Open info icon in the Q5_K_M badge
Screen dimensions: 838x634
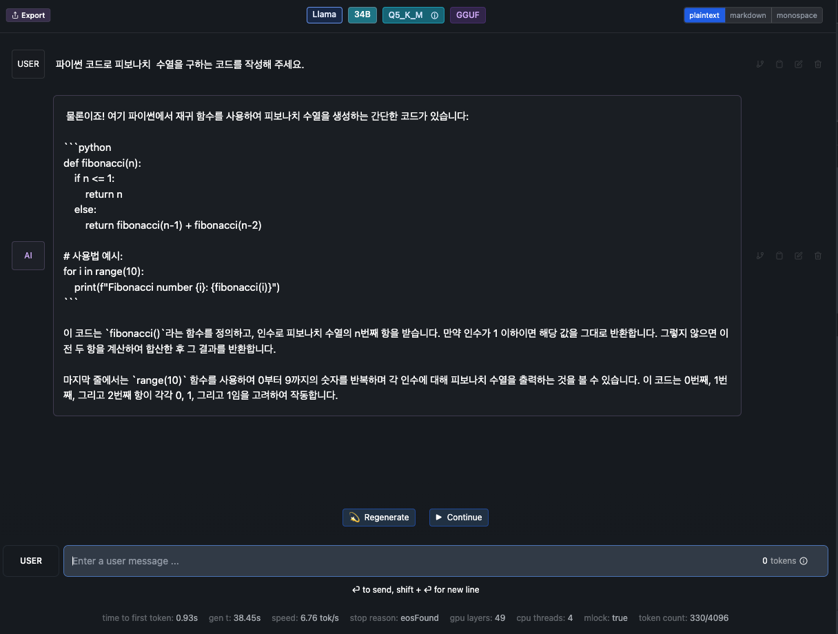pyautogui.click(x=434, y=15)
